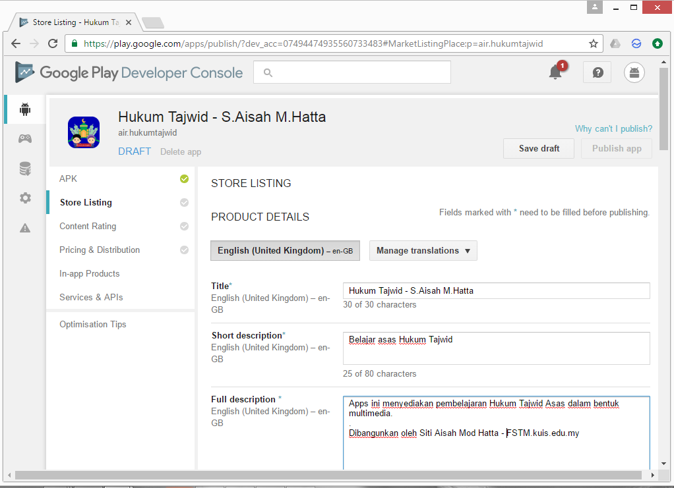Click the vertical scrollbar thumb
This screenshot has width=674, height=488.
pos(663,109)
